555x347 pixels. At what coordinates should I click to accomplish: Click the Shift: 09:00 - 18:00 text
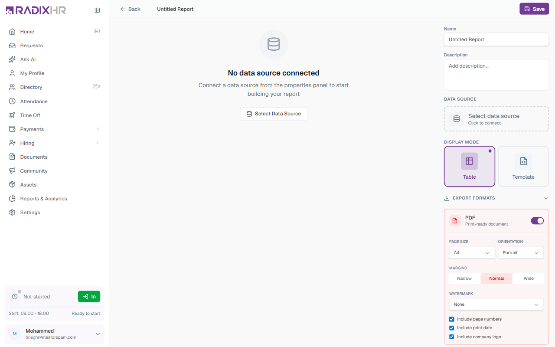(29, 313)
